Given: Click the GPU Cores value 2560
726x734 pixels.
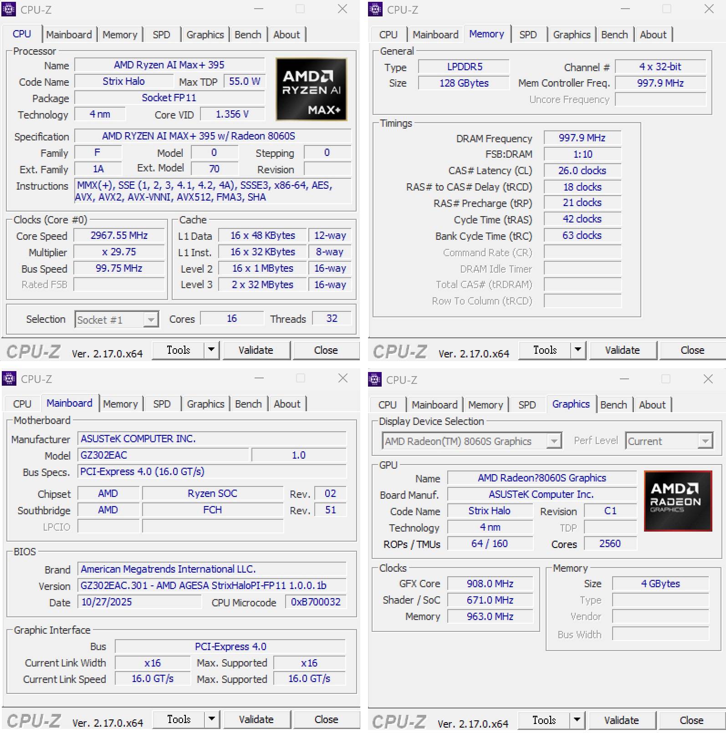Looking at the screenshot, I should (610, 543).
